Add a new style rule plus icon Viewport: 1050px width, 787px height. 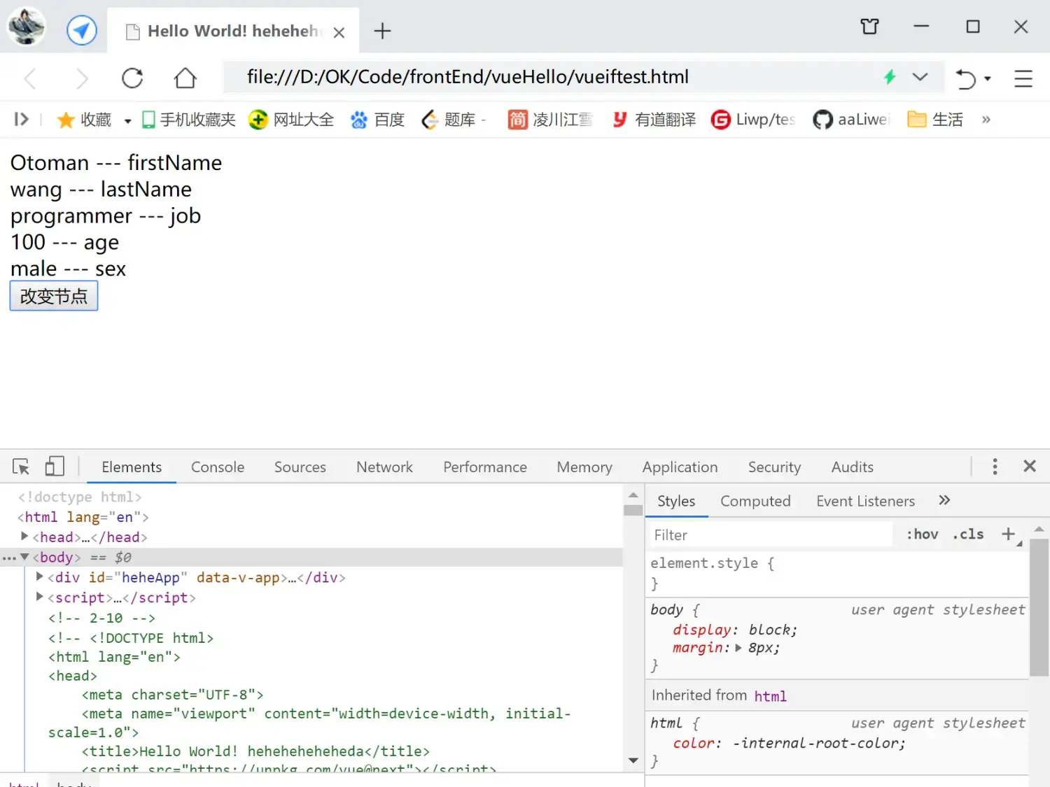1009,534
